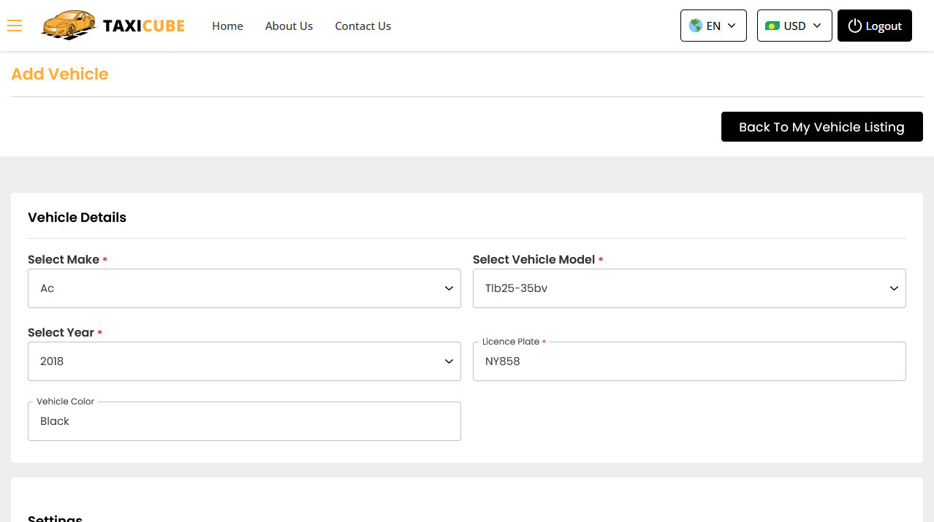Open the Contact Us page
The image size is (934, 522).
tap(363, 26)
